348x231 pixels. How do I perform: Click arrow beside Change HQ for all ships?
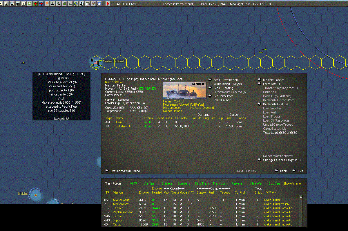tap(259, 160)
